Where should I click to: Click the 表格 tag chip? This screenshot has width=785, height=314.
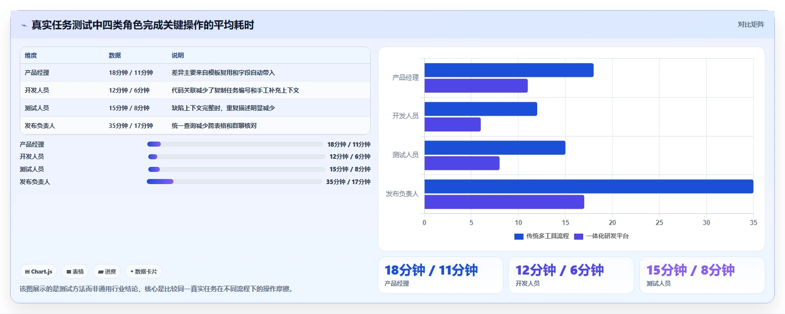[75, 272]
